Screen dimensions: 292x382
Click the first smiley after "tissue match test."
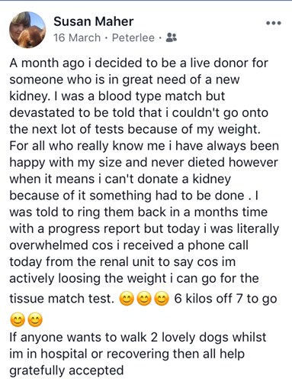[127, 299]
